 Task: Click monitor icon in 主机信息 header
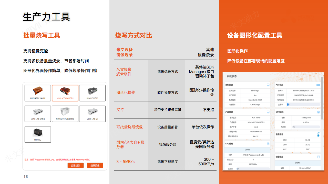[268, 85]
